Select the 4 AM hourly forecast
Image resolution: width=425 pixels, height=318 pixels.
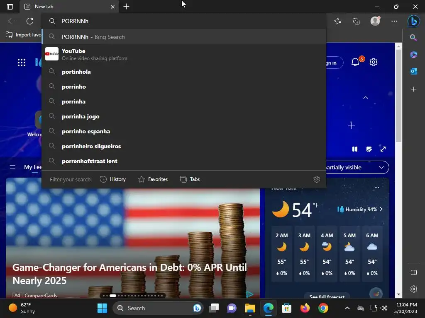pos(327,254)
